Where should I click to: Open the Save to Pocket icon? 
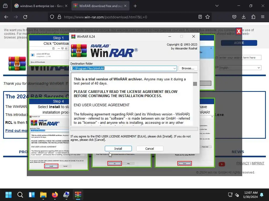pos(234,17)
